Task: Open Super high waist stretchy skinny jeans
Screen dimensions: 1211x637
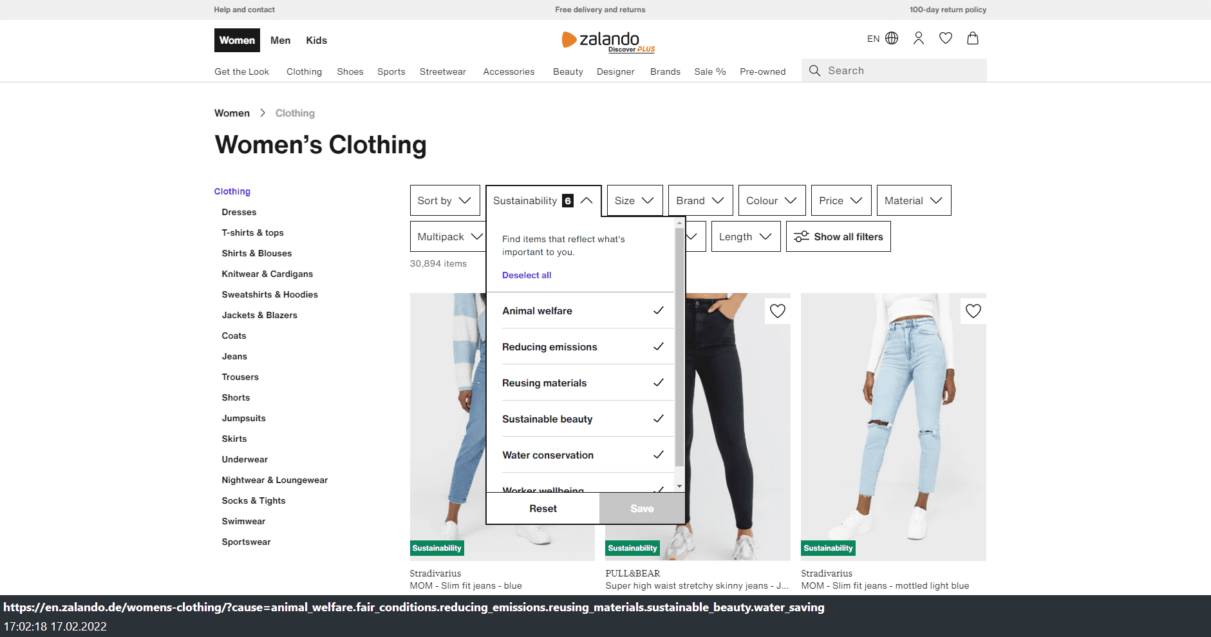Action: 697,585
